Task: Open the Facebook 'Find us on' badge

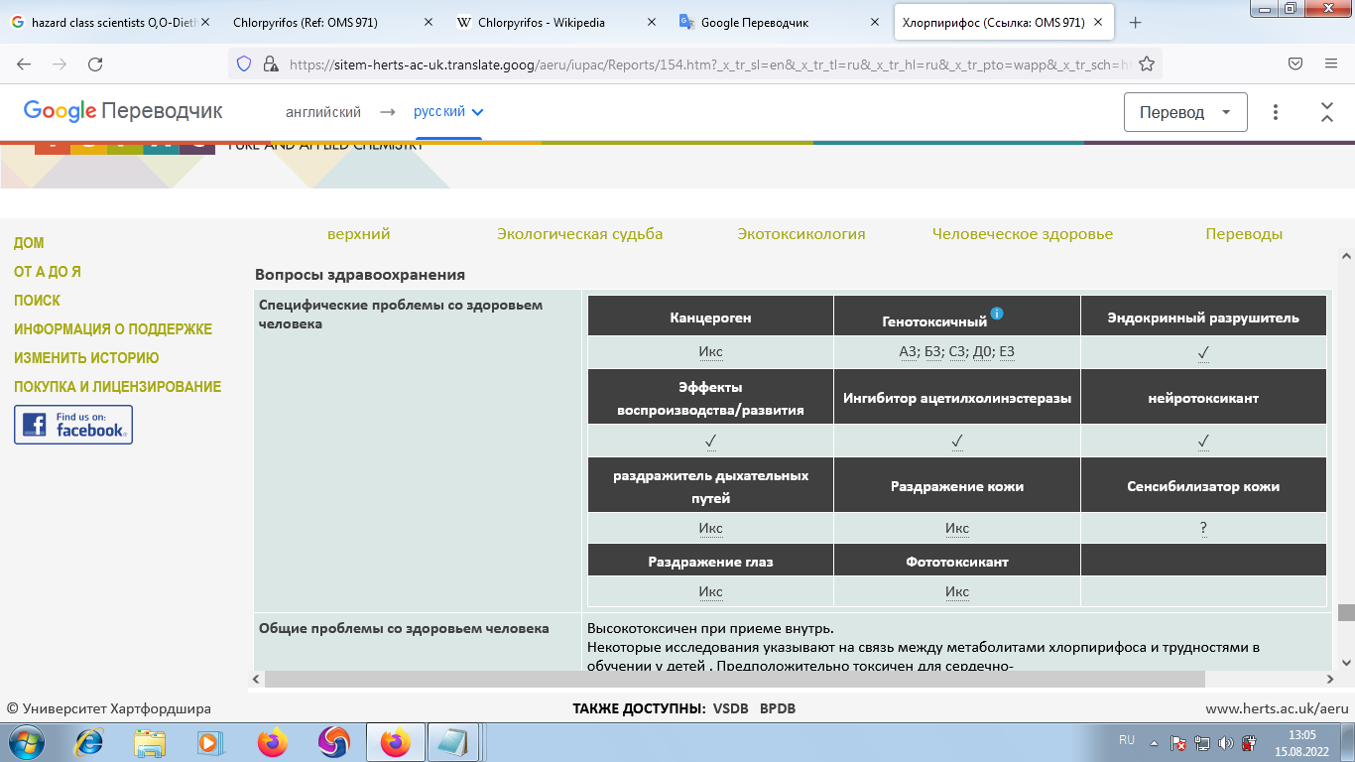Action: point(73,425)
